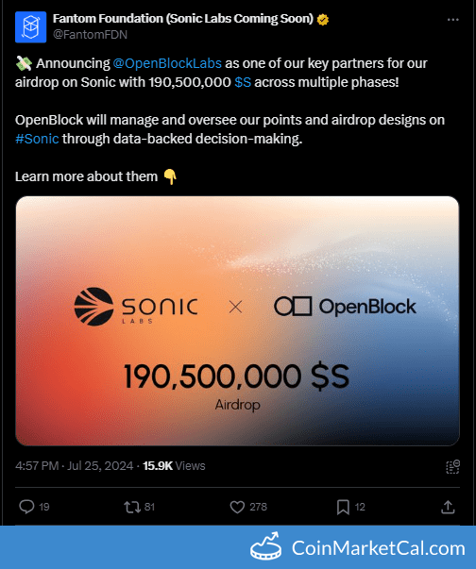476x569 pixels.
Task: Open the tweet's three-dot more options menu
Action: click(x=452, y=20)
